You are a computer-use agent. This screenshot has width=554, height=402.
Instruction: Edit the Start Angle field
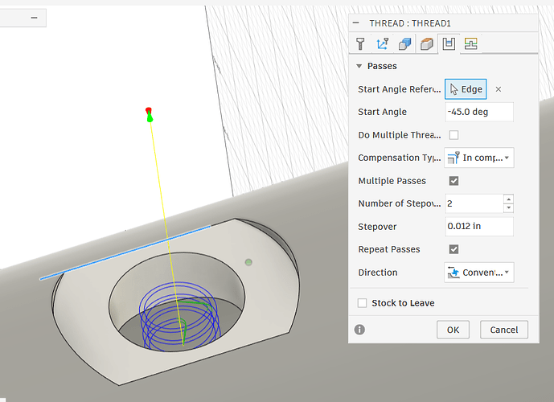tap(479, 112)
